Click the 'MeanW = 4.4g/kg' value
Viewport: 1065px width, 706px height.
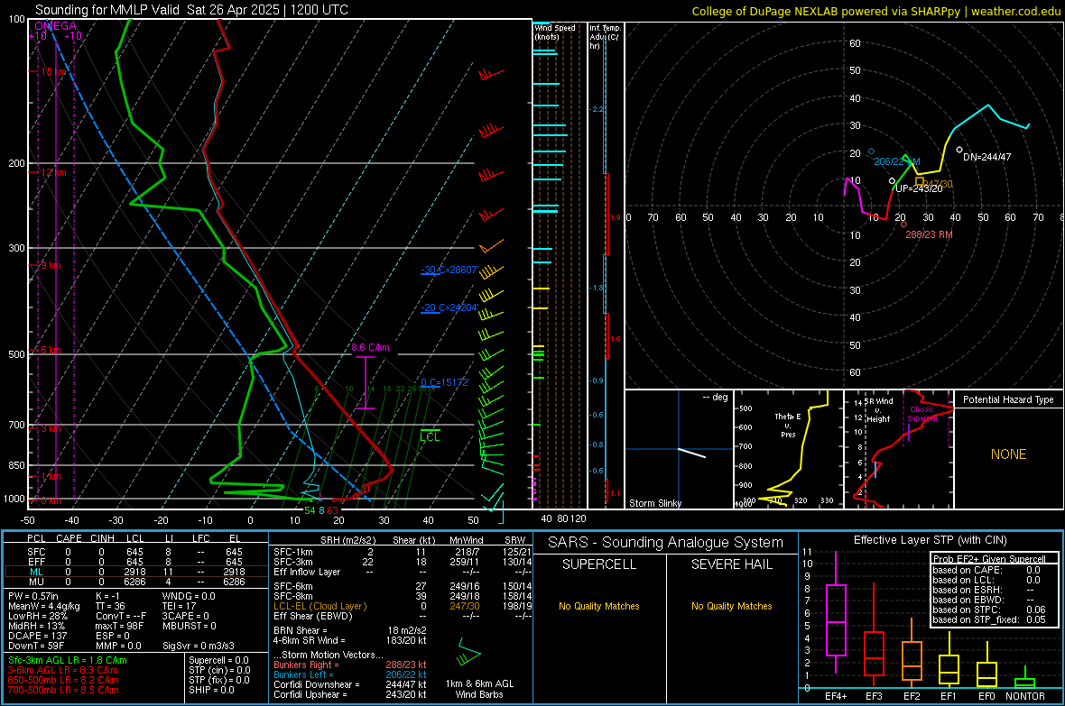click(x=44, y=606)
